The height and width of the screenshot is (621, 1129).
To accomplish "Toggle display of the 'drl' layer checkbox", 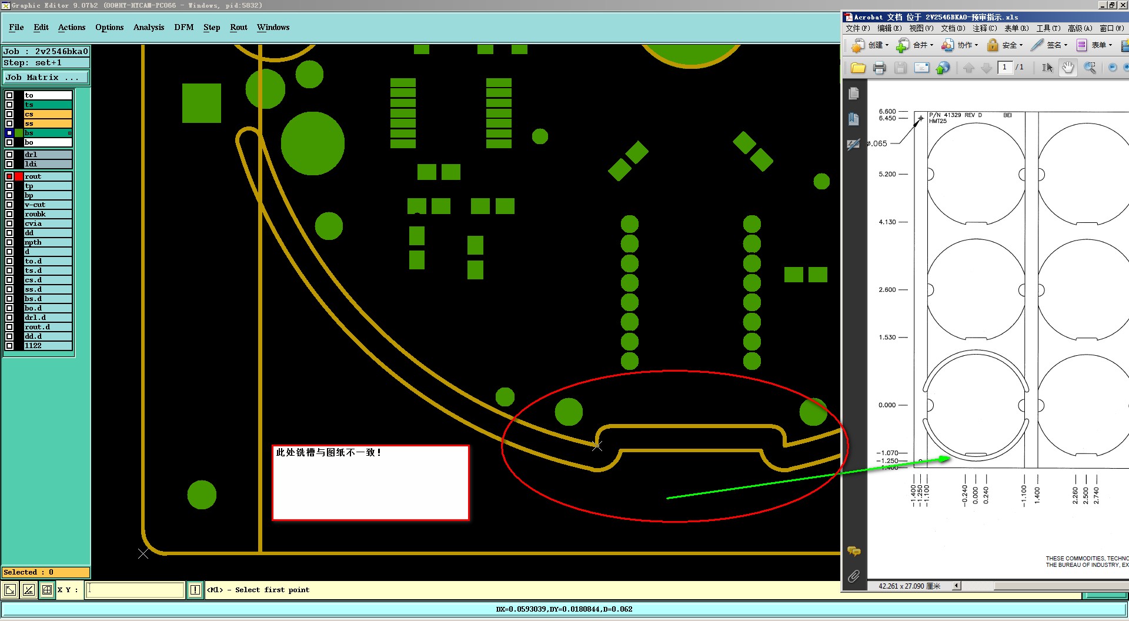I will tap(9, 155).
